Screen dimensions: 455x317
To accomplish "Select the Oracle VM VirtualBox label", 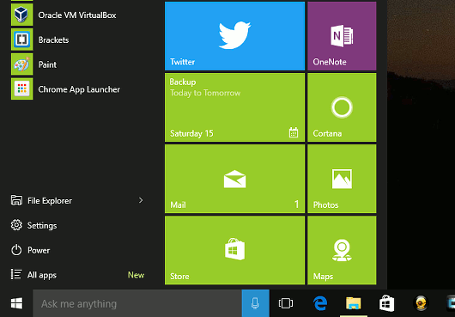I will (x=77, y=15).
